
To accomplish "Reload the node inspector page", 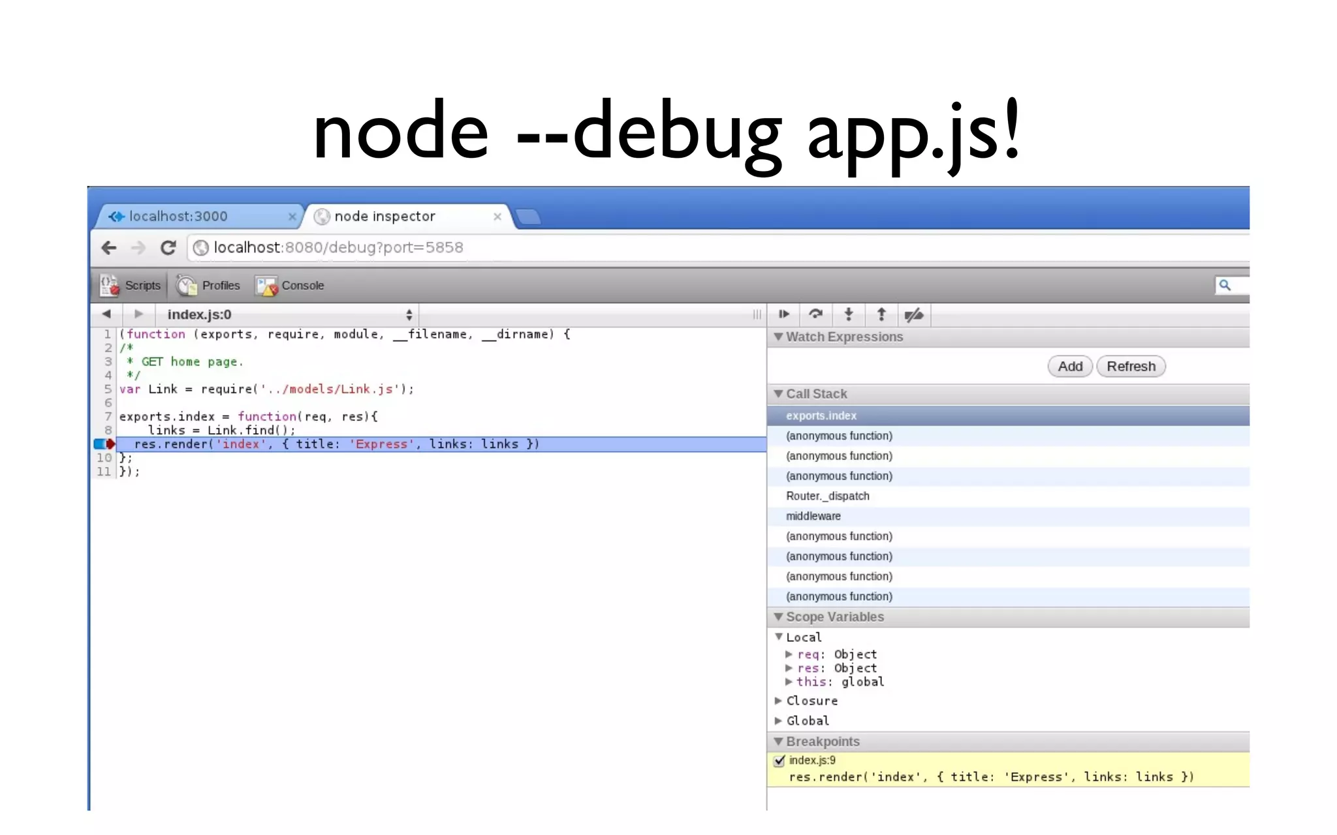I will click(168, 248).
